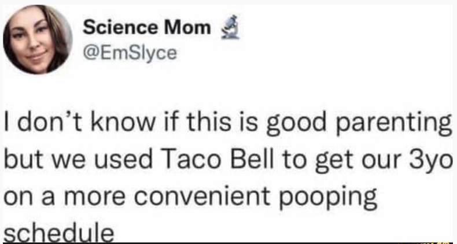
Task: Open the Science Mom profile picture
Action: click(x=38, y=39)
